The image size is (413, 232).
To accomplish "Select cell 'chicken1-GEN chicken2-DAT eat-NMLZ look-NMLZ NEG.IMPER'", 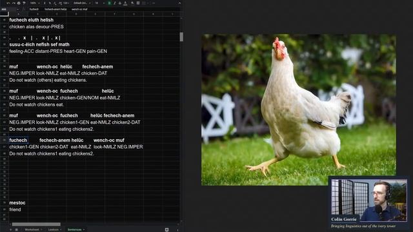I will [76, 147].
